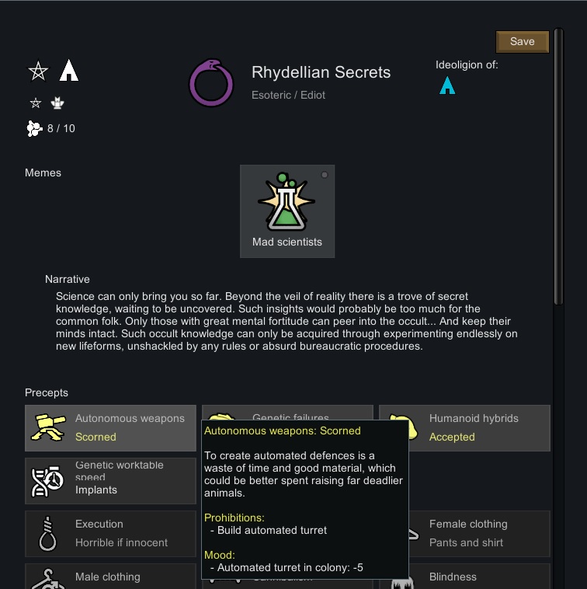Click the large pentagram icon

(38, 71)
